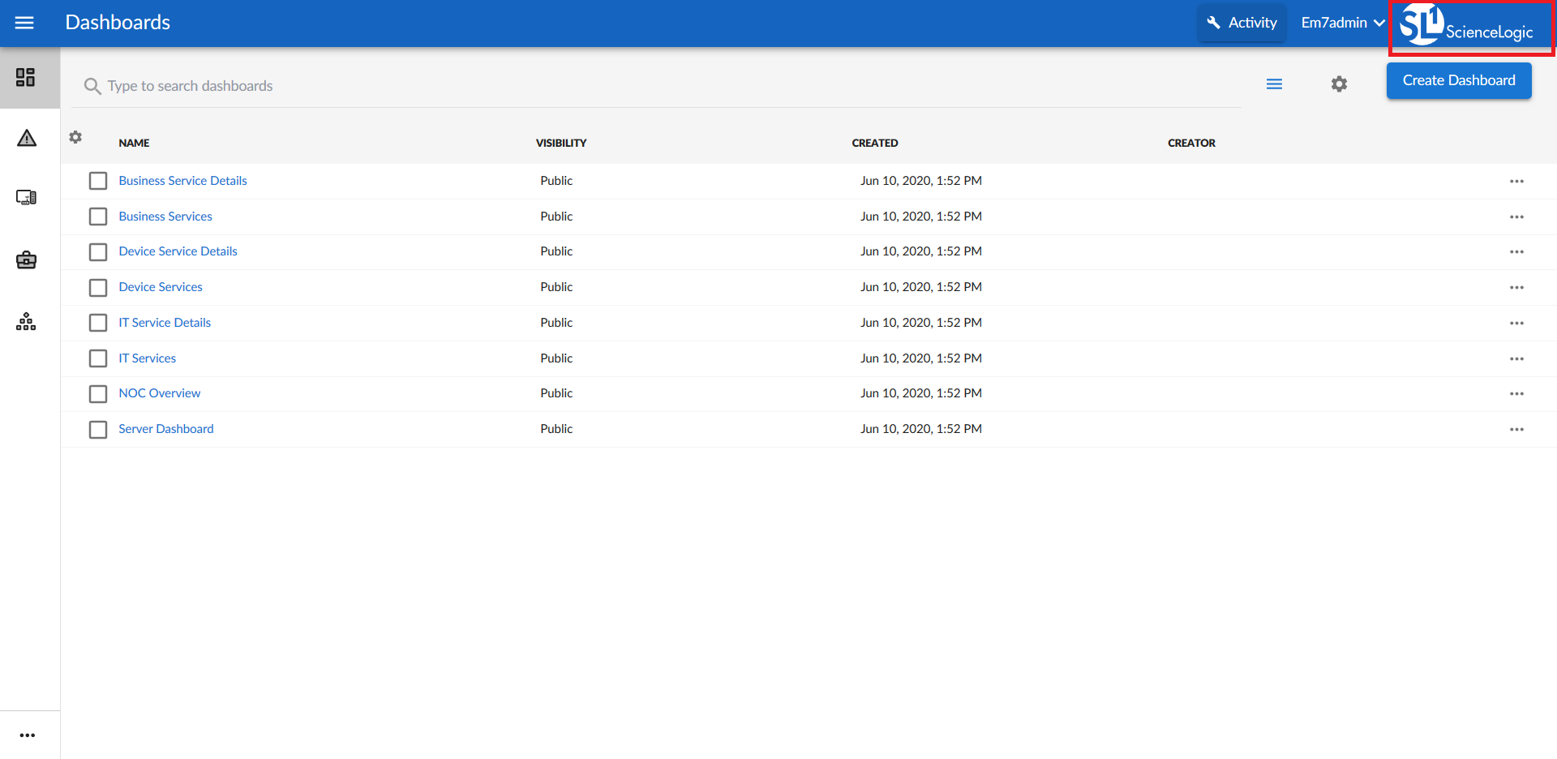Tick the Server Dashboard checkbox
Screen dimensions: 1557x759
98,430
